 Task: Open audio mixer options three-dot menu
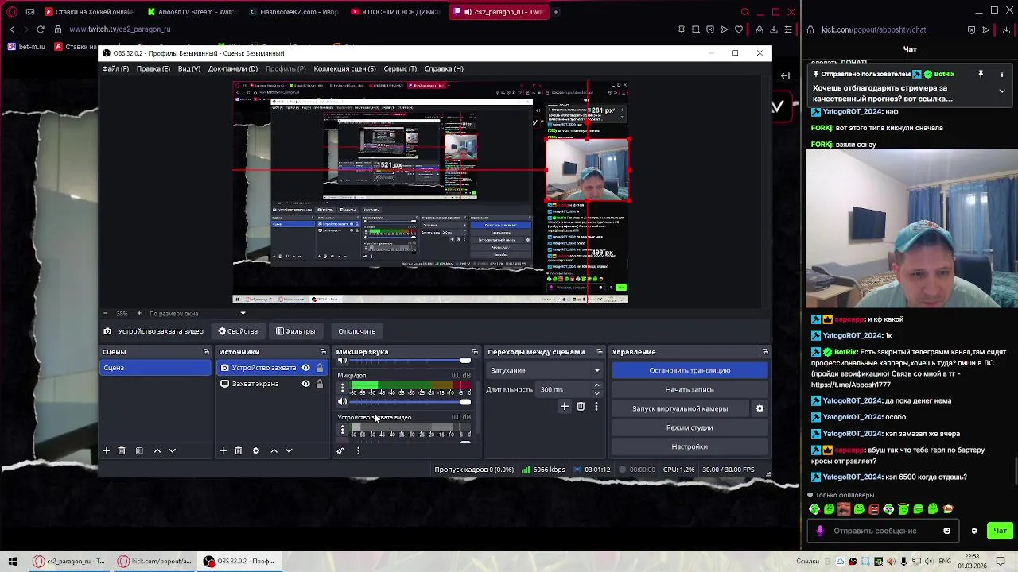click(x=358, y=450)
